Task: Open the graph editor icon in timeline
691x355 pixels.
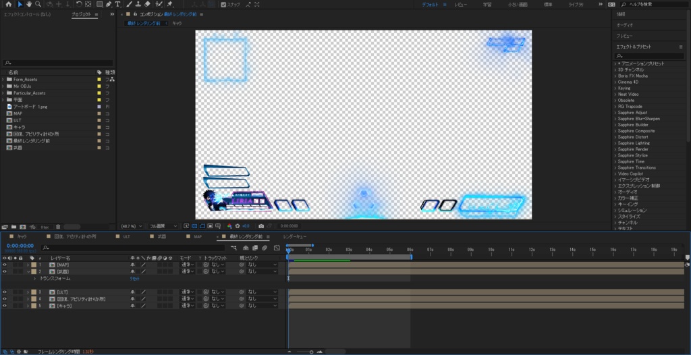Action: 277,248
